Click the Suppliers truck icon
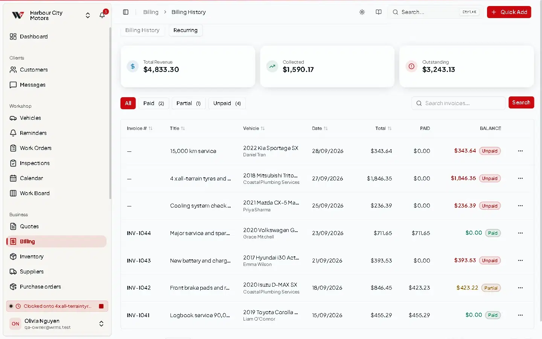 (x=13, y=272)
